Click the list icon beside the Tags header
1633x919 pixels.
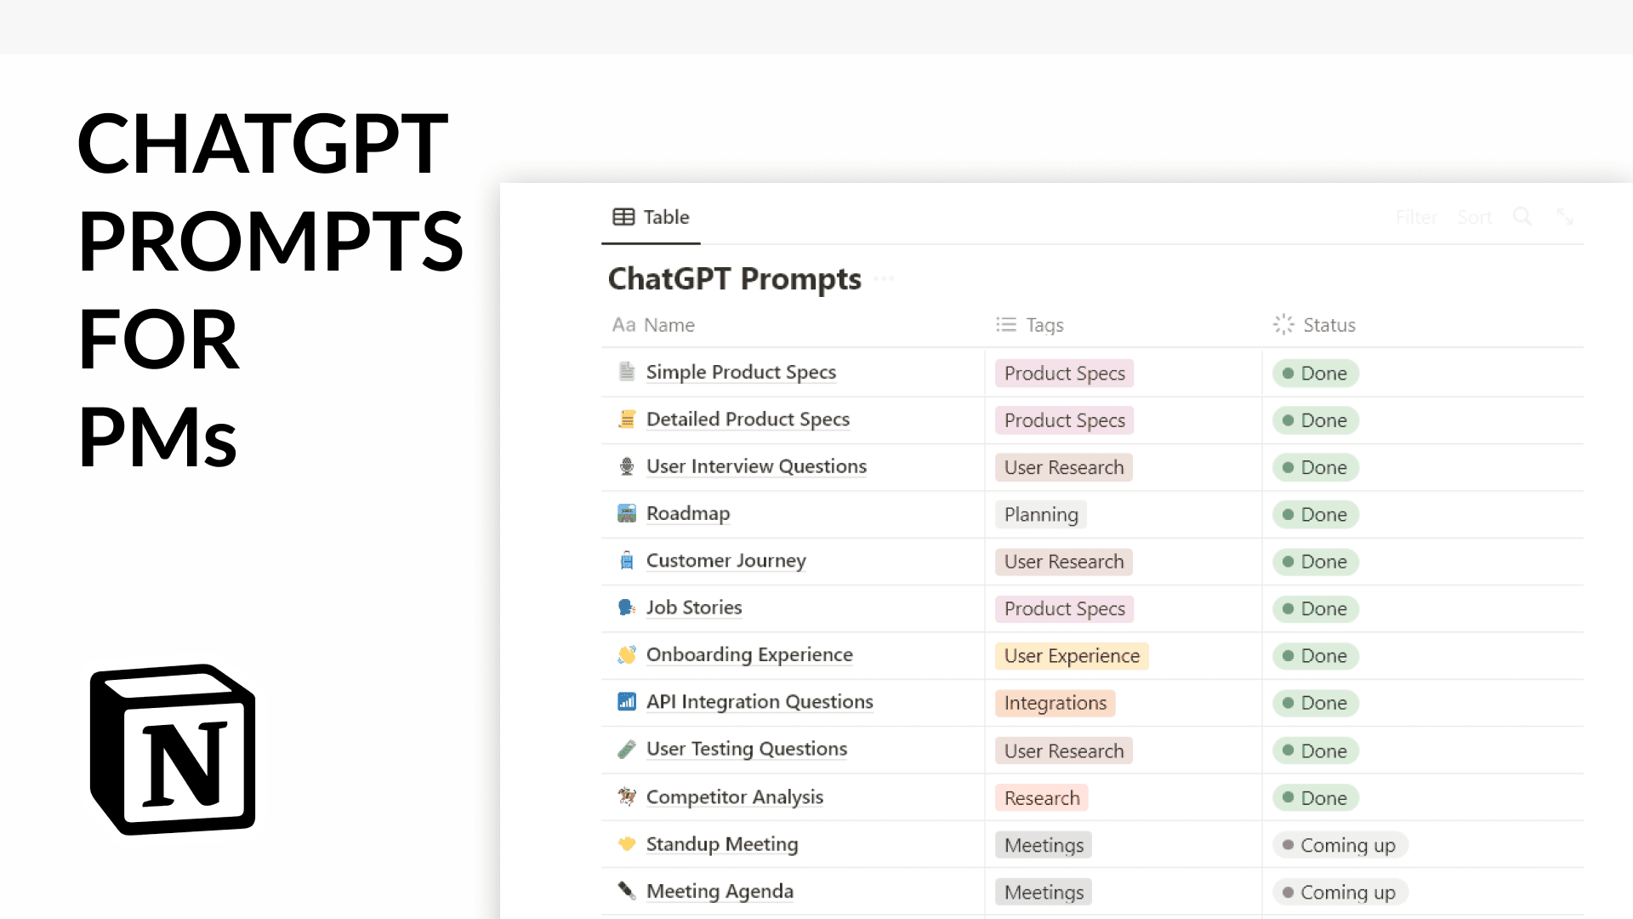[1005, 324]
